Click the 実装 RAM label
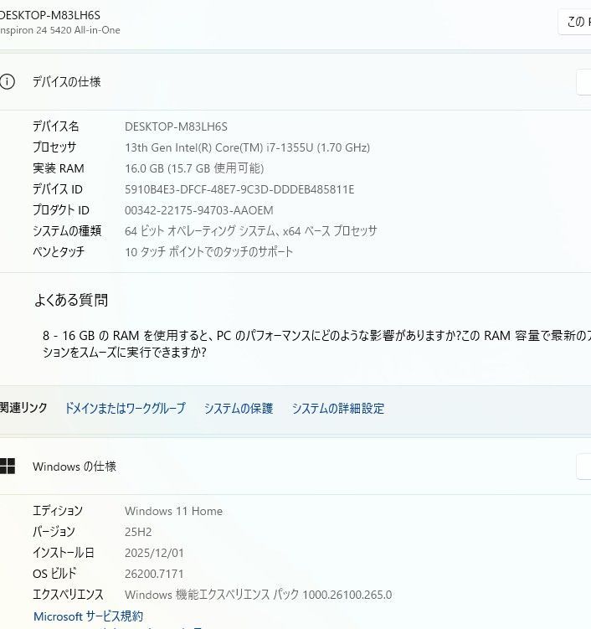591x629 pixels. [59, 168]
